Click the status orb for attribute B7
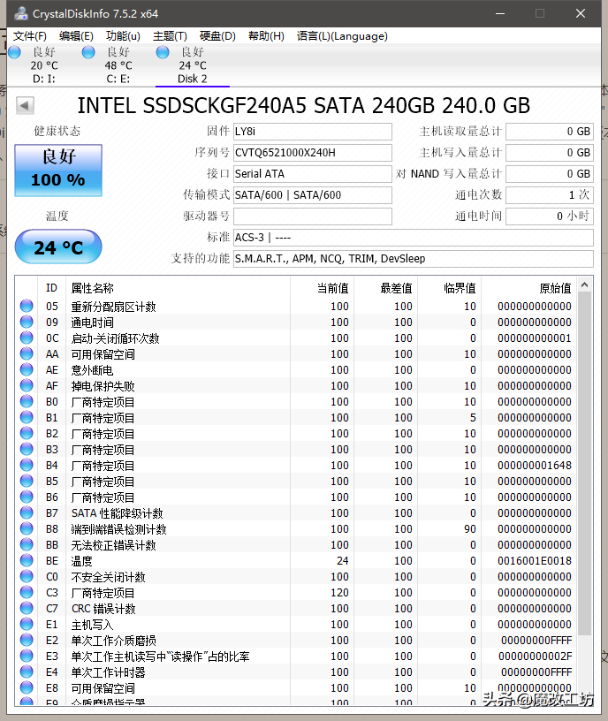The width and height of the screenshot is (608, 721). [x=27, y=512]
